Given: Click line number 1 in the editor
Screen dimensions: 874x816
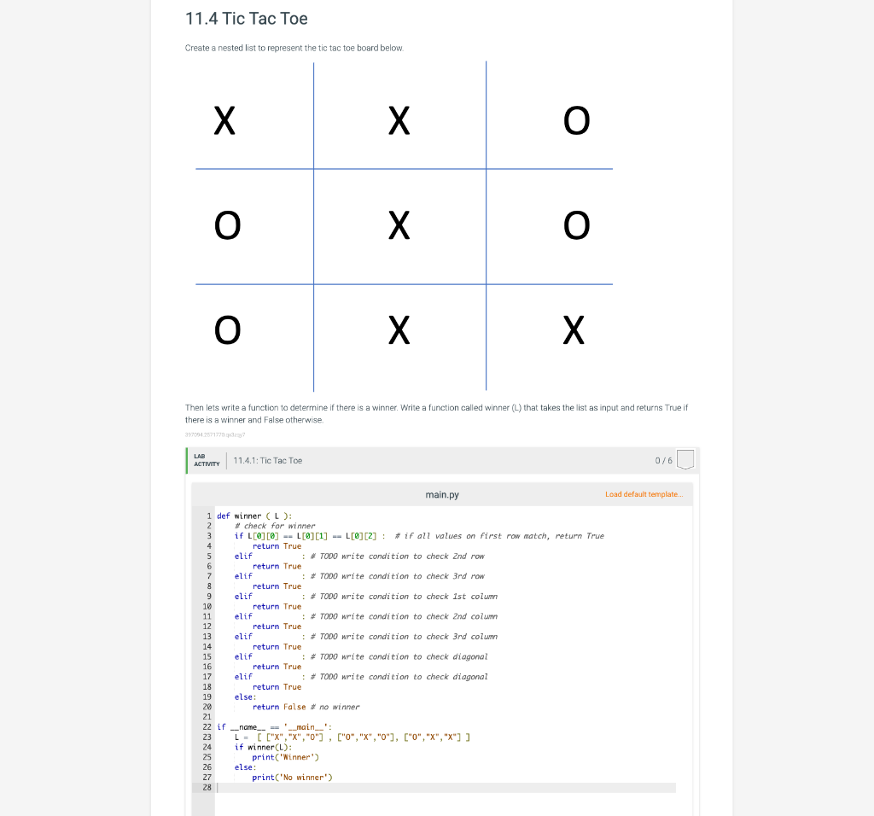Looking at the screenshot, I should 209,516.
